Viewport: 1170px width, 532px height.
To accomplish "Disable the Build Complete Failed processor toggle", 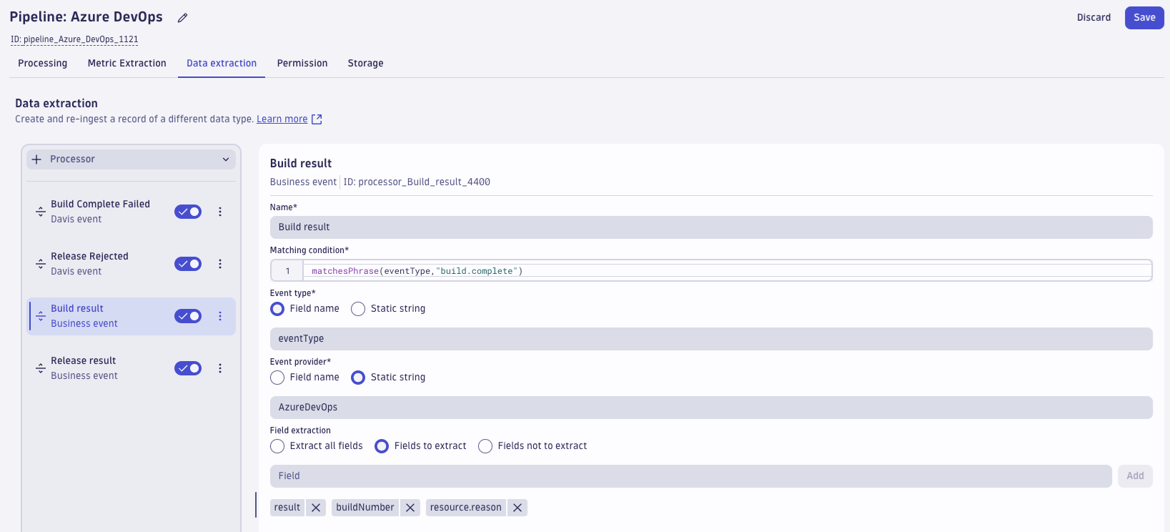I will tap(188, 212).
